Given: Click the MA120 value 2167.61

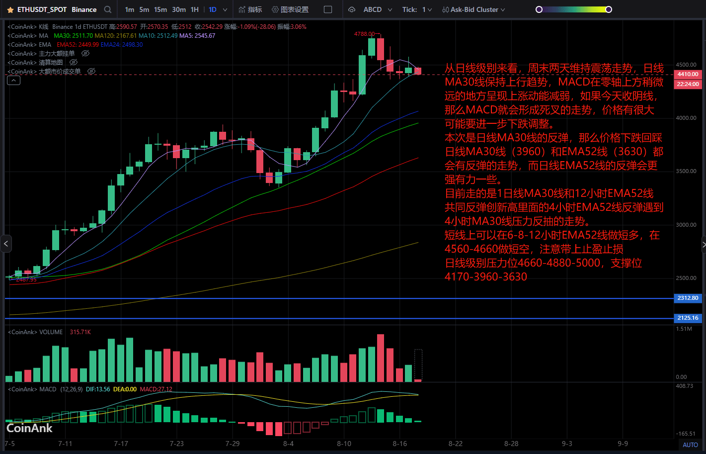Looking at the screenshot, I should pyautogui.click(x=116, y=36).
